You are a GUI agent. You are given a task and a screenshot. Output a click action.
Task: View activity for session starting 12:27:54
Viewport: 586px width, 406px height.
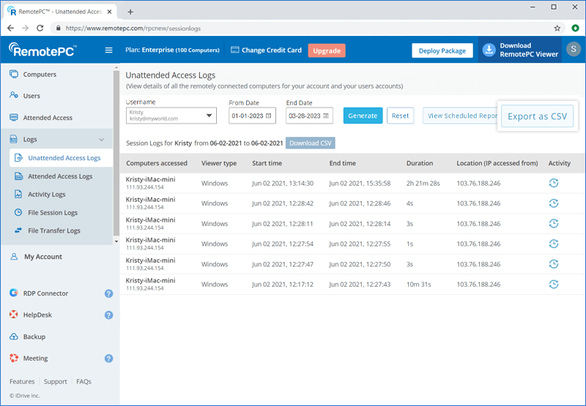(x=554, y=244)
